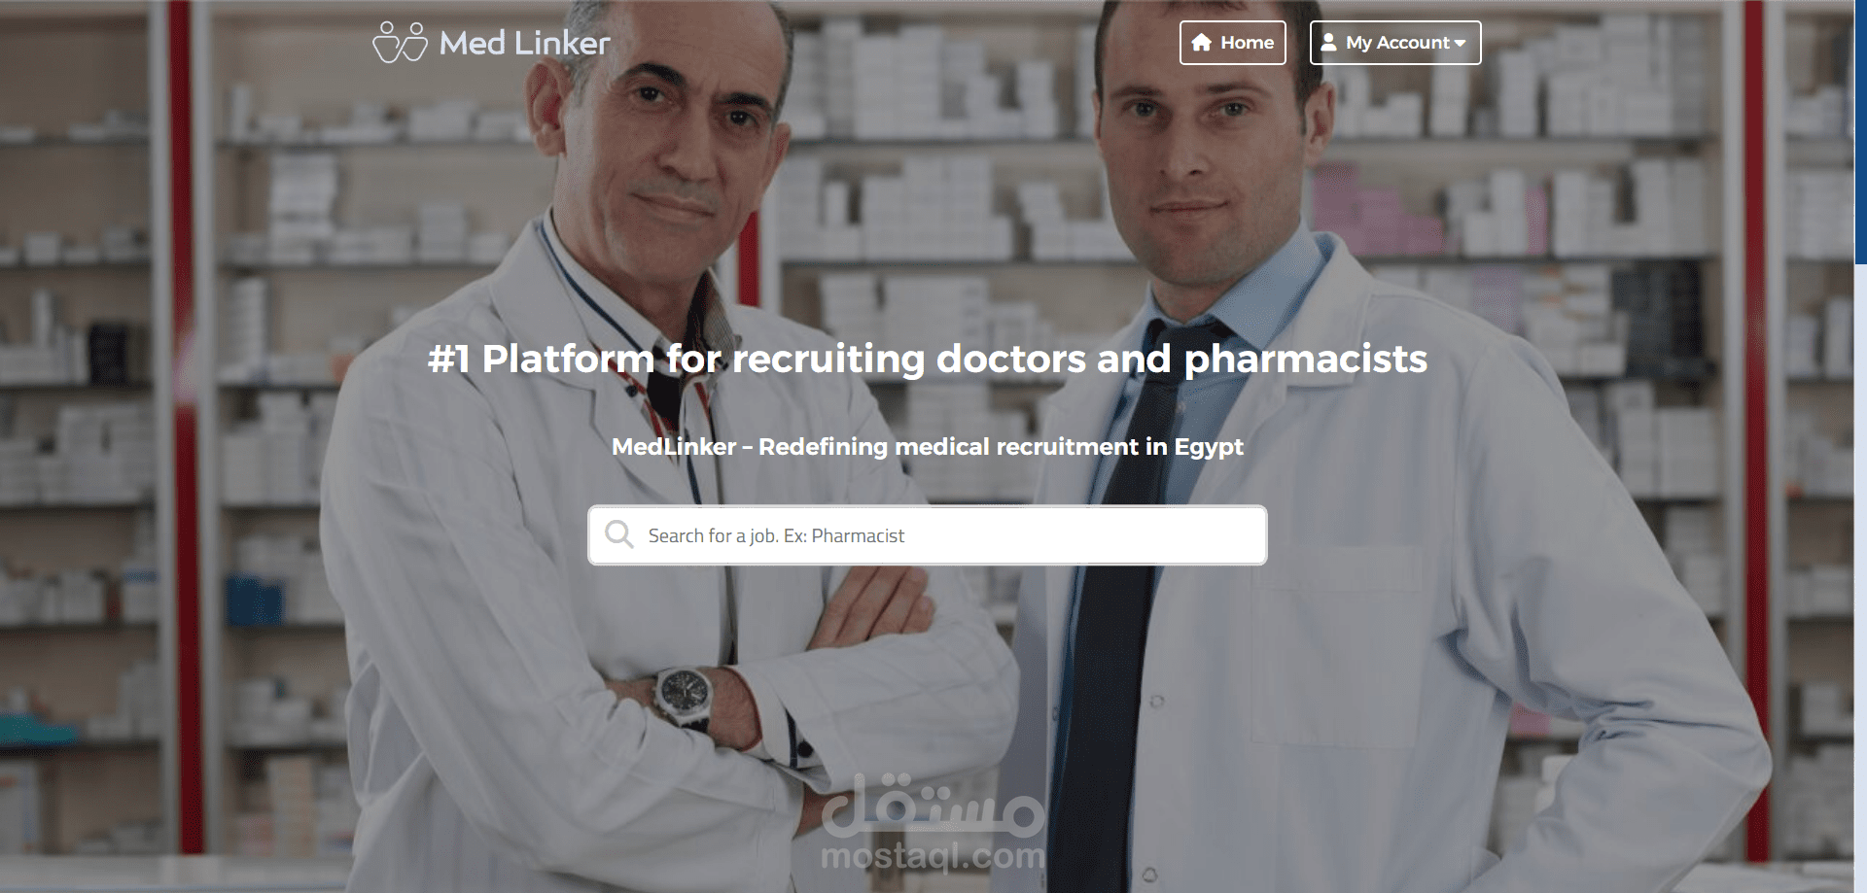The width and height of the screenshot is (1867, 893).
Task: Click the blue vertical scrollbar thumb at right edge
Action: click(1860, 132)
